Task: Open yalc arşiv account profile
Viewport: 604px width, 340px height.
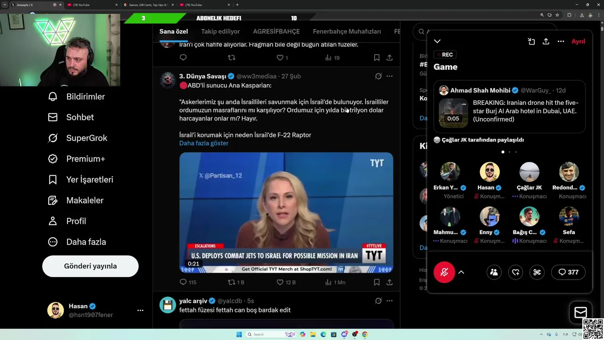Action: pyautogui.click(x=193, y=301)
